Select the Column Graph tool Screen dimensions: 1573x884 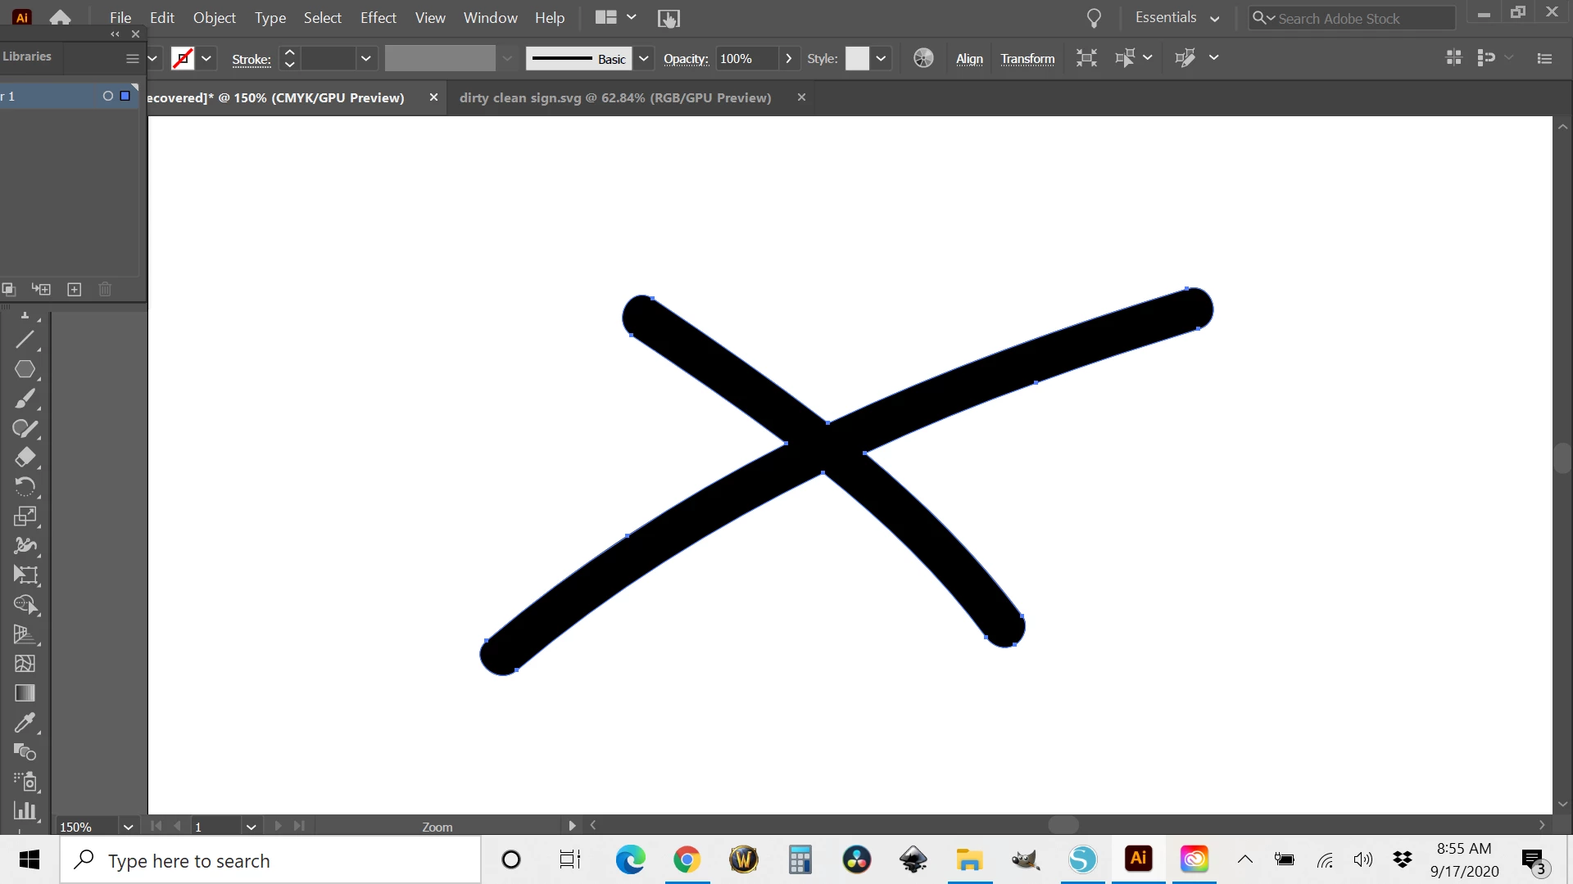click(25, 811)
